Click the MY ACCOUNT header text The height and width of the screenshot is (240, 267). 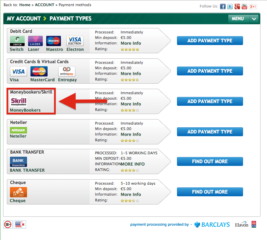tap(24, 18)
